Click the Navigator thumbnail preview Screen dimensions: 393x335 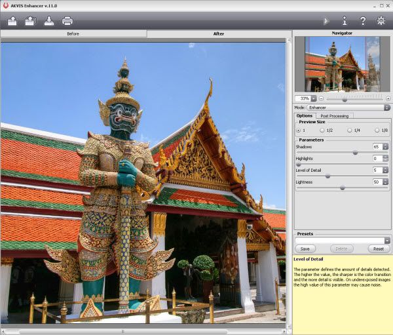pos(342,64)
